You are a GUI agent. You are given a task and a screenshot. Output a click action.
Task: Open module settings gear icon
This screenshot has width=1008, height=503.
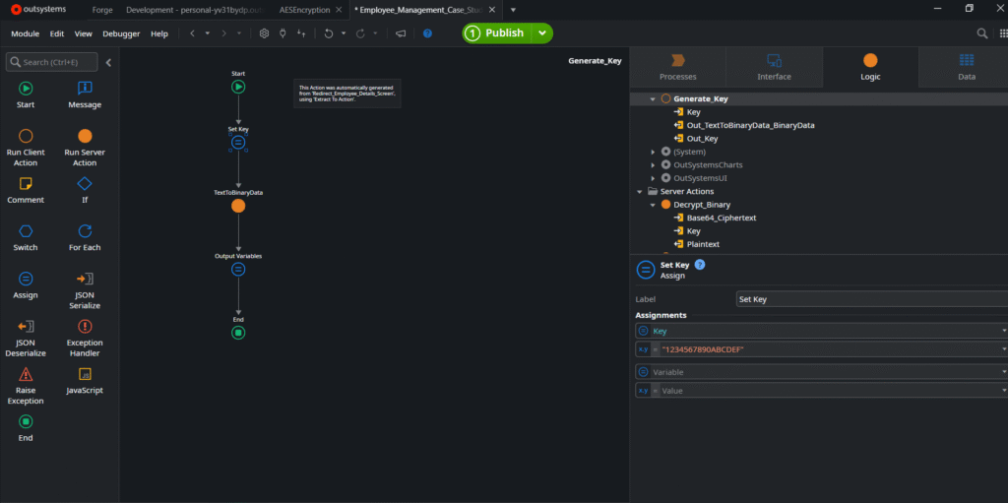tap(264, 33)
